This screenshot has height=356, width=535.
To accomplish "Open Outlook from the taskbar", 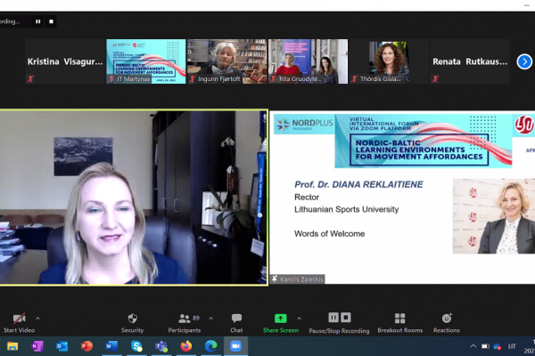I will 62,346.
